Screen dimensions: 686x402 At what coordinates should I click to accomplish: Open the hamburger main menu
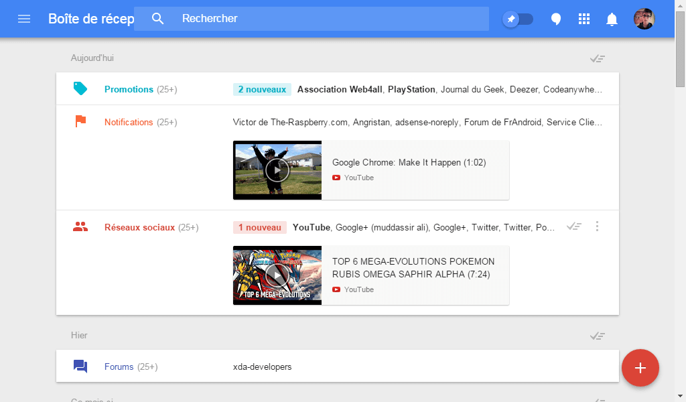tap(24, 19)
